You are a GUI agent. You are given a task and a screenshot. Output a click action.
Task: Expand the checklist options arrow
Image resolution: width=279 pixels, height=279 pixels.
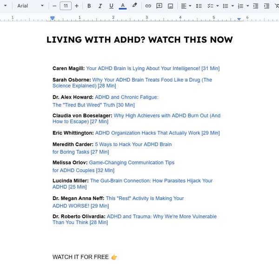(x=218, y=6)
